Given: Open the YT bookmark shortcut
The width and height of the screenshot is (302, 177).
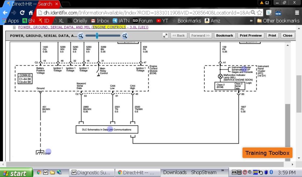Looking at the screenshot, I should (162, 21).
